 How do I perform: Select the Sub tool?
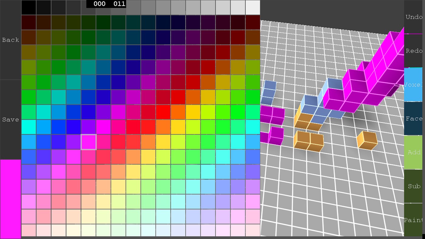[x=413, y=186]
